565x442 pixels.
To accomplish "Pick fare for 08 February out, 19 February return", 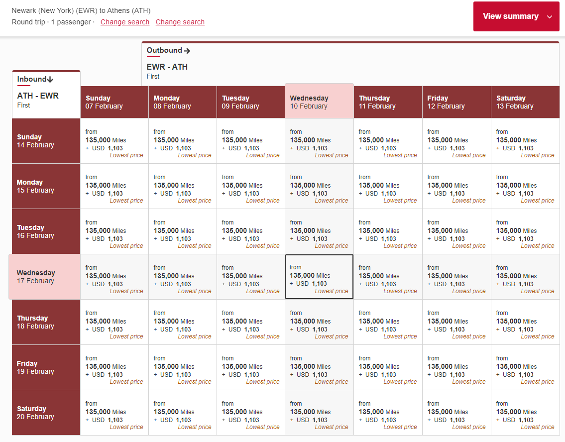I will point(183,367).
